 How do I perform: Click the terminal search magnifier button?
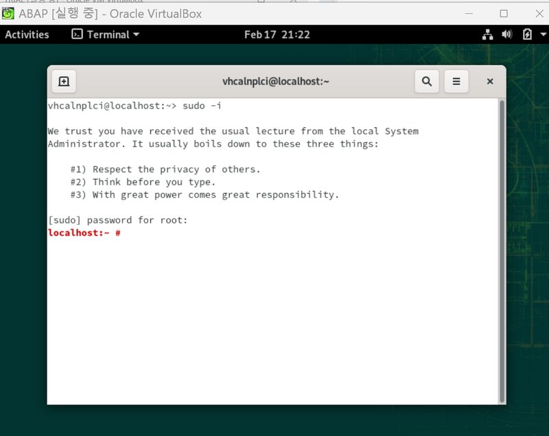[x=426, y=82]
